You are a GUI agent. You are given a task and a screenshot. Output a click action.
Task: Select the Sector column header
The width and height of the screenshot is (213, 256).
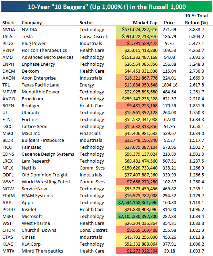coord(86,23)
